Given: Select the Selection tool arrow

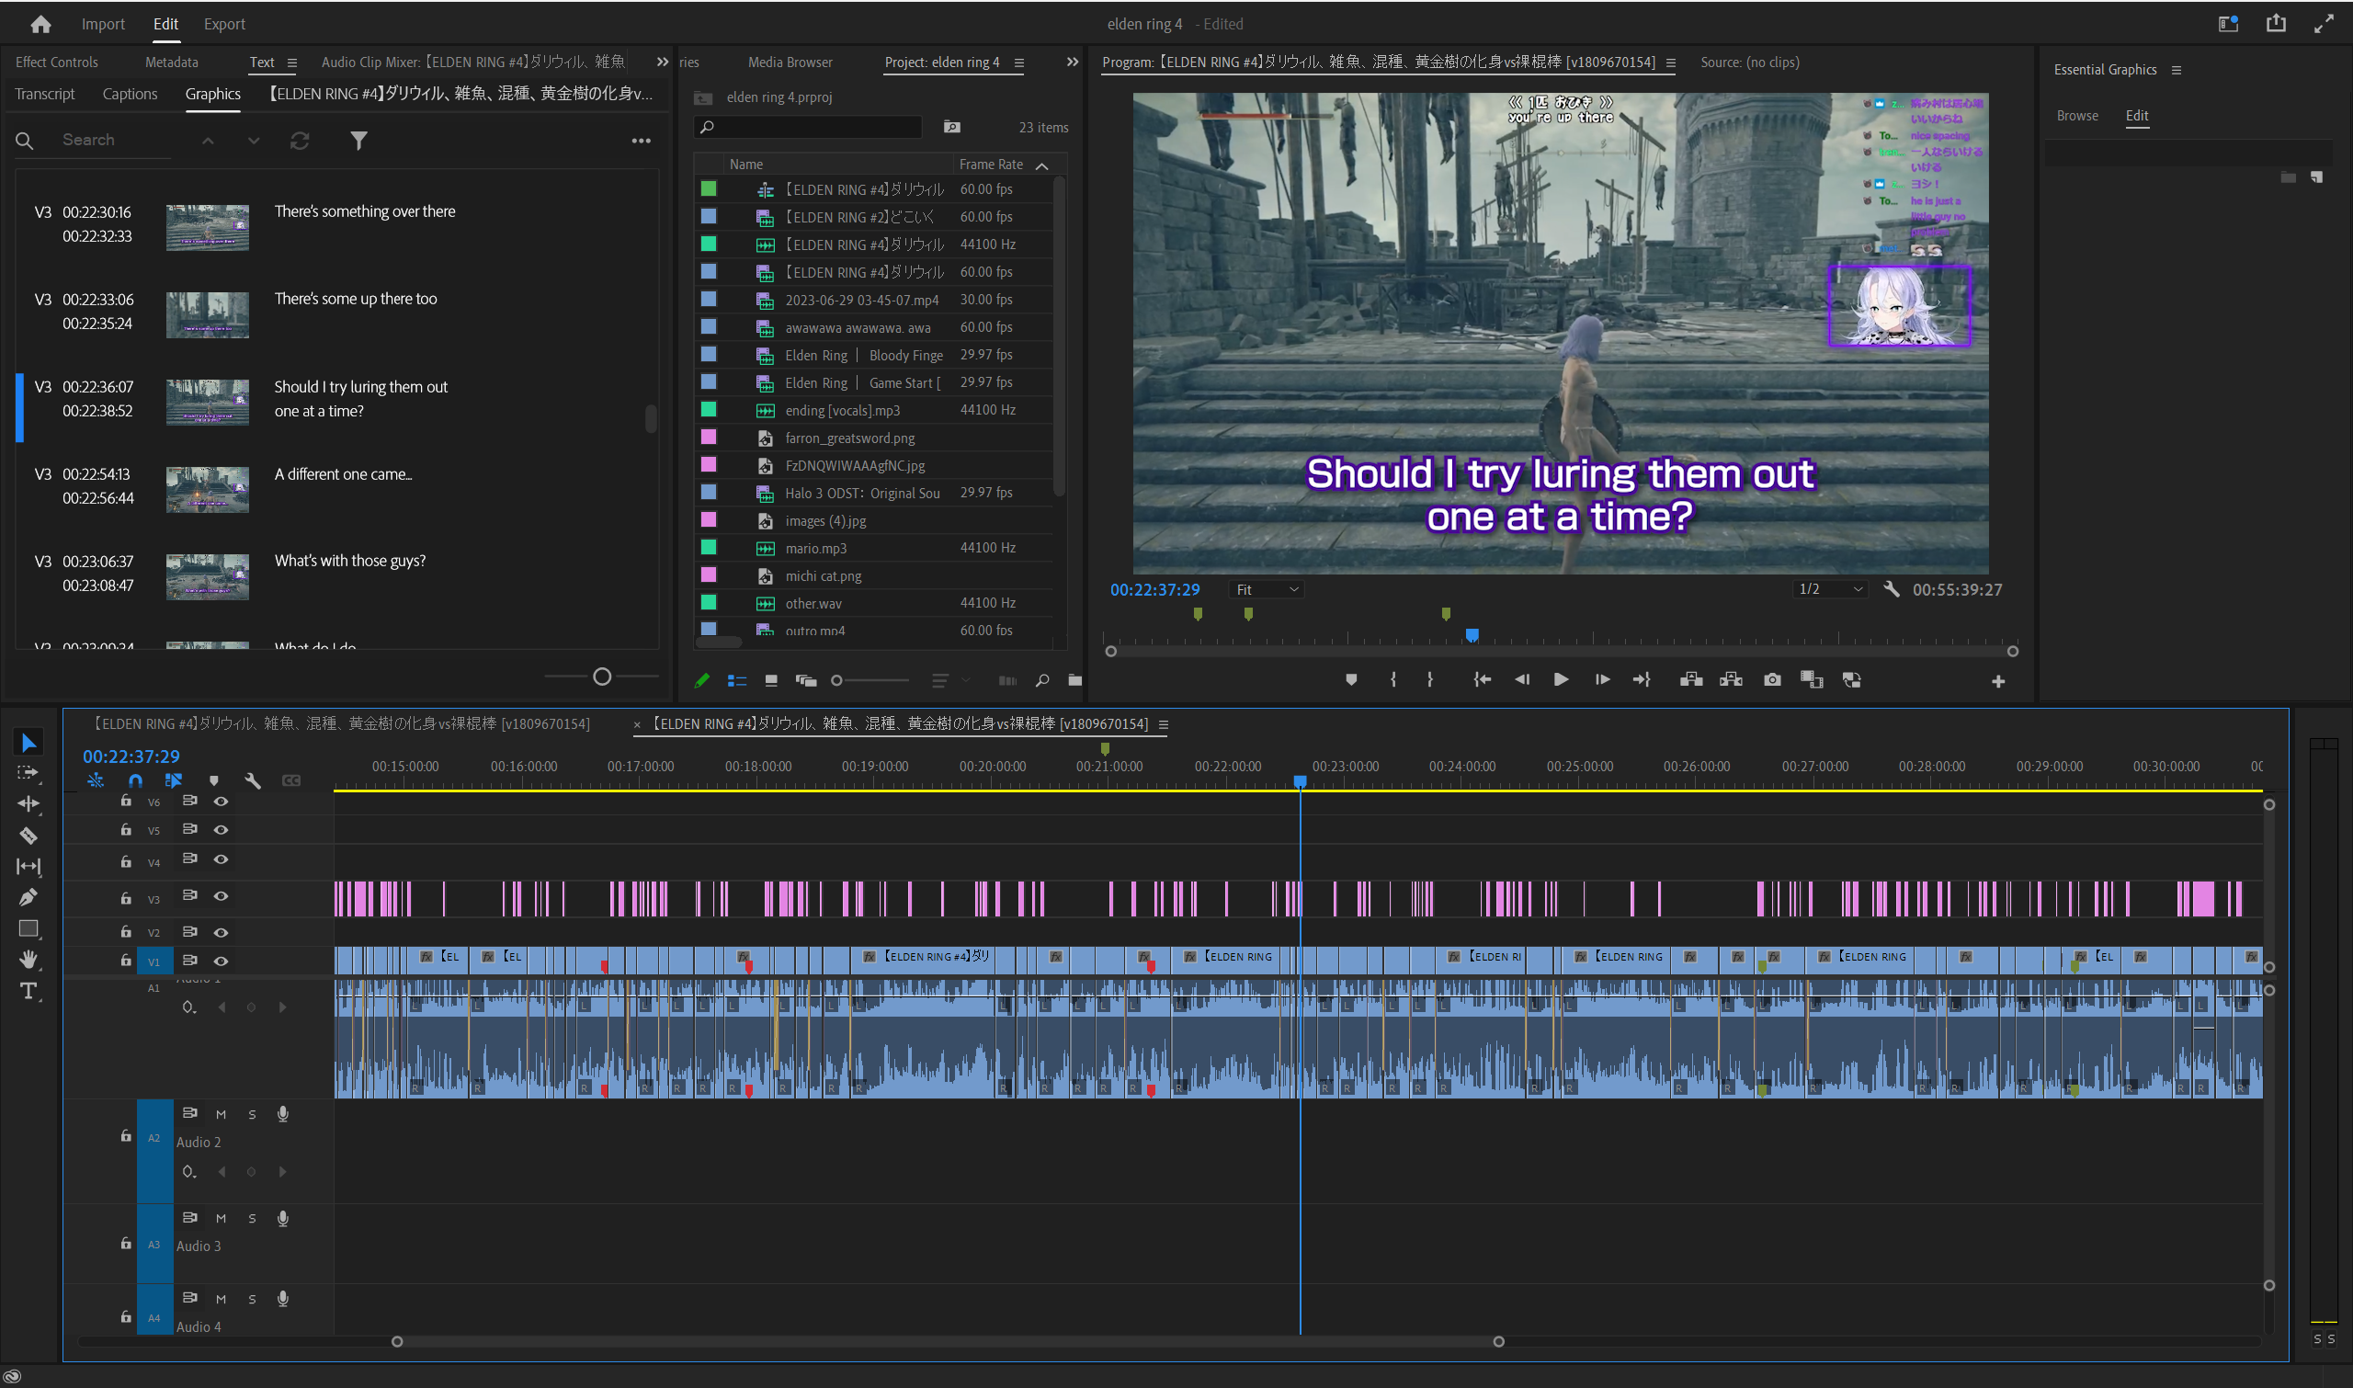Looking at the screenshot, I should [28, 743].
